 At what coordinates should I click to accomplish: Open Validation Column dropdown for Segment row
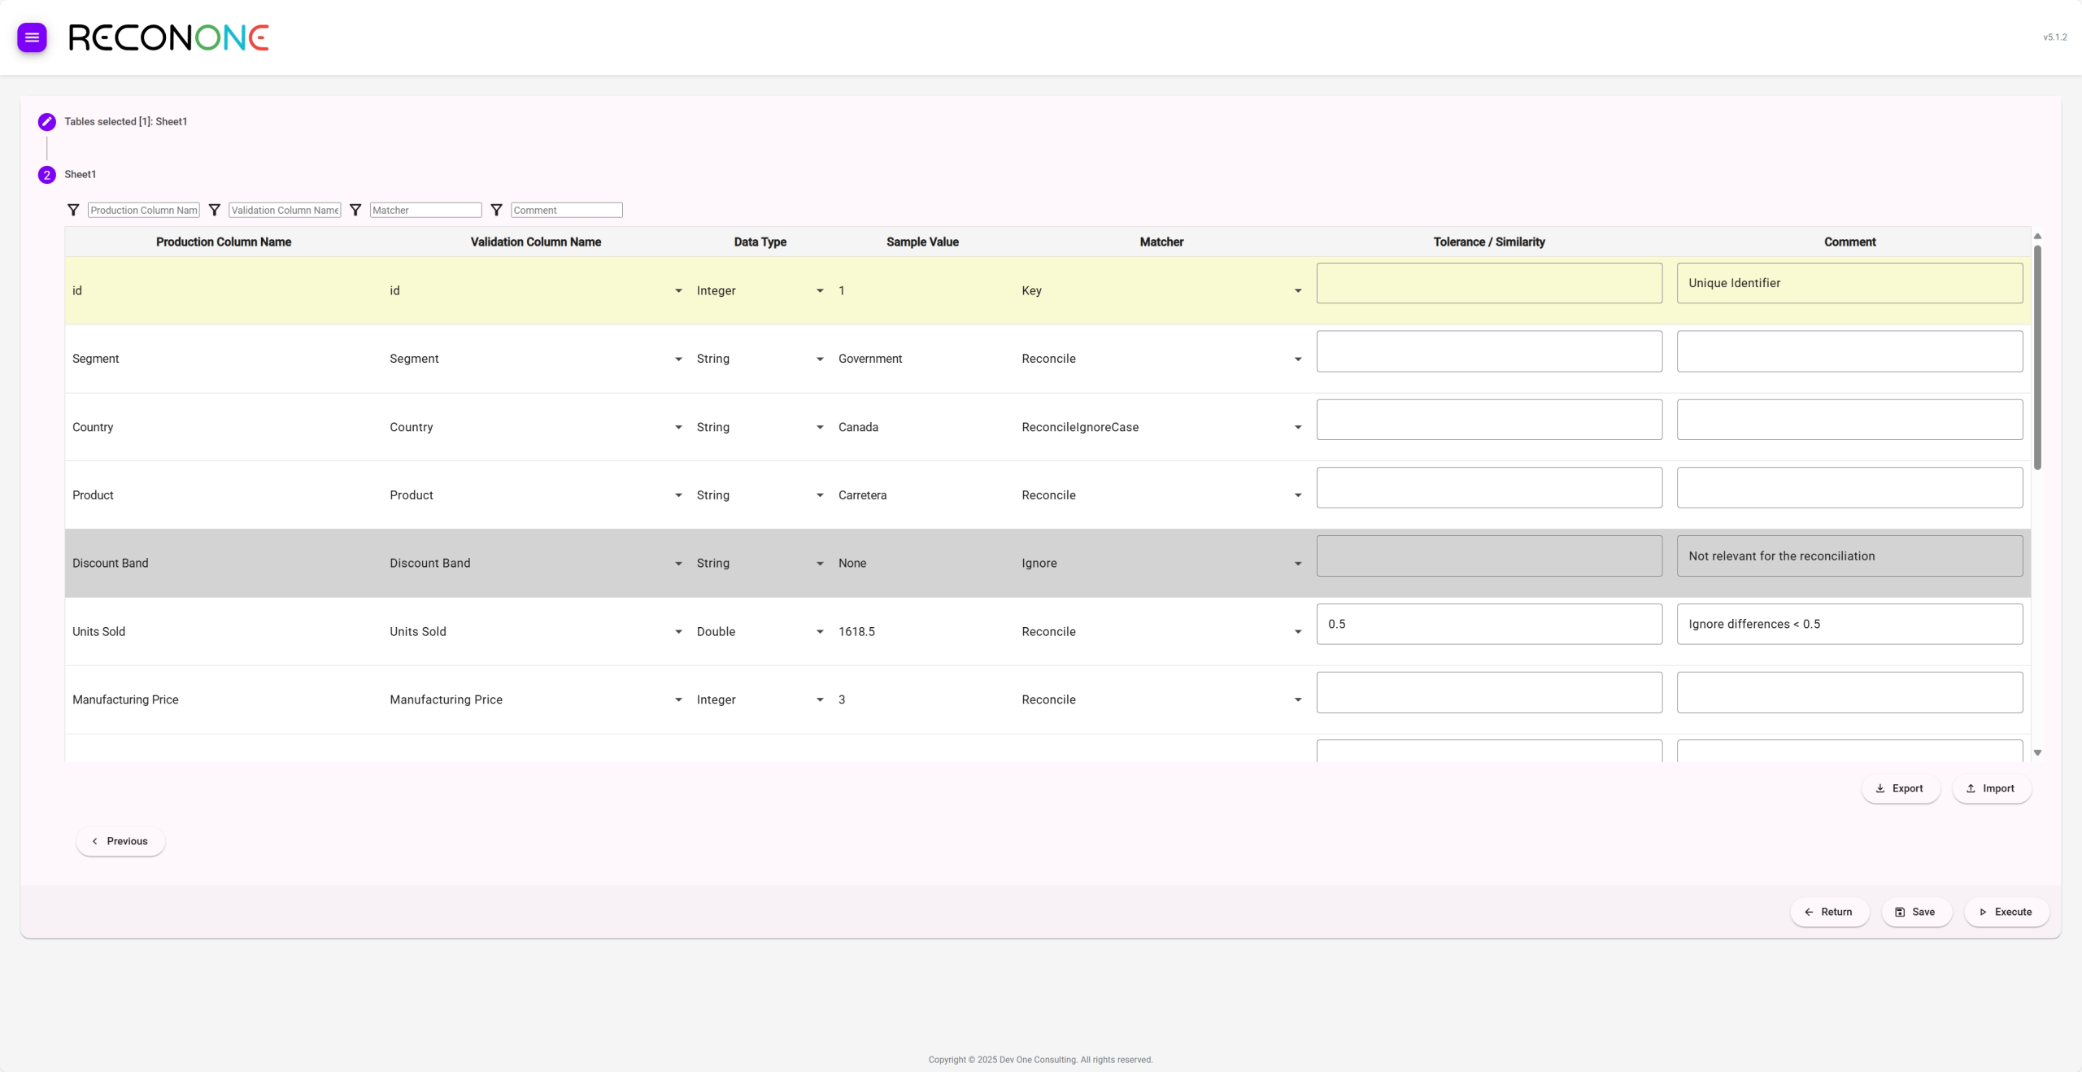[x=678, y=360]
